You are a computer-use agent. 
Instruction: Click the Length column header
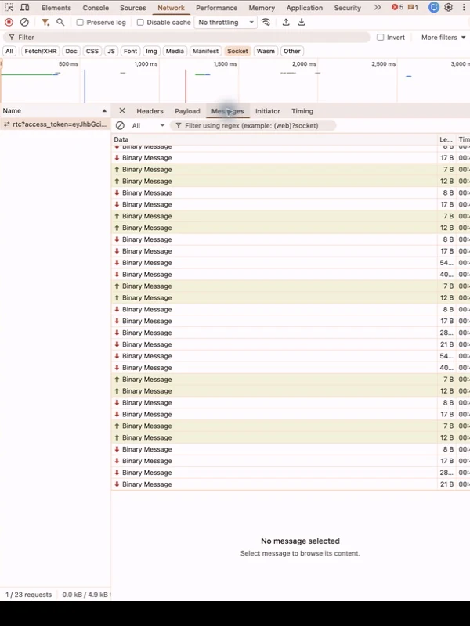coord(446,139)
